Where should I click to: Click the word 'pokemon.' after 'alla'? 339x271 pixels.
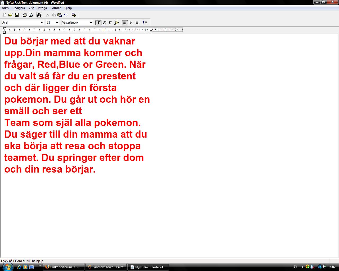tap(117, 123)
